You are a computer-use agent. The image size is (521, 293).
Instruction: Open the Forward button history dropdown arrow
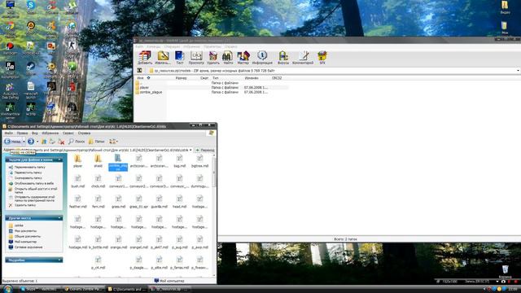[x=37, y=142]
